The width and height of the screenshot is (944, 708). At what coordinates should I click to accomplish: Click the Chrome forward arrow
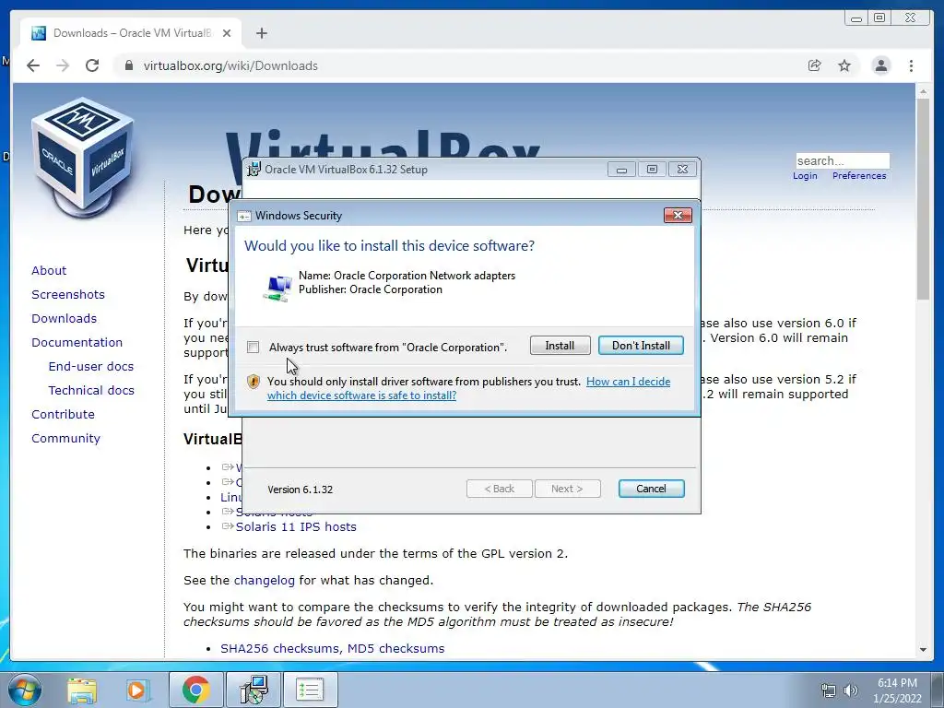tap(63, 65)
